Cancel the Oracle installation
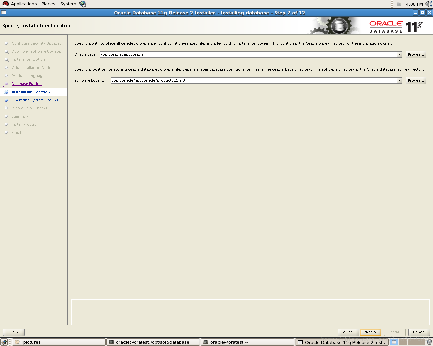This screenshot has width=433, height=346. point(419,332)
